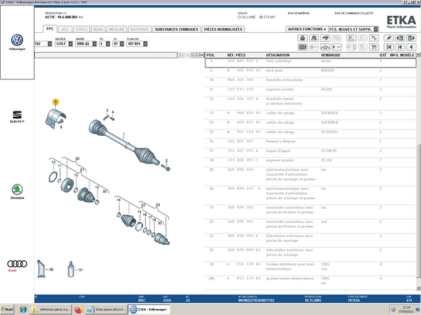Image resolution: width=421 pixels, height=315 pixels.
Task: Click the parts list scrollbar up arrow
Action: [x=418, y=54]
